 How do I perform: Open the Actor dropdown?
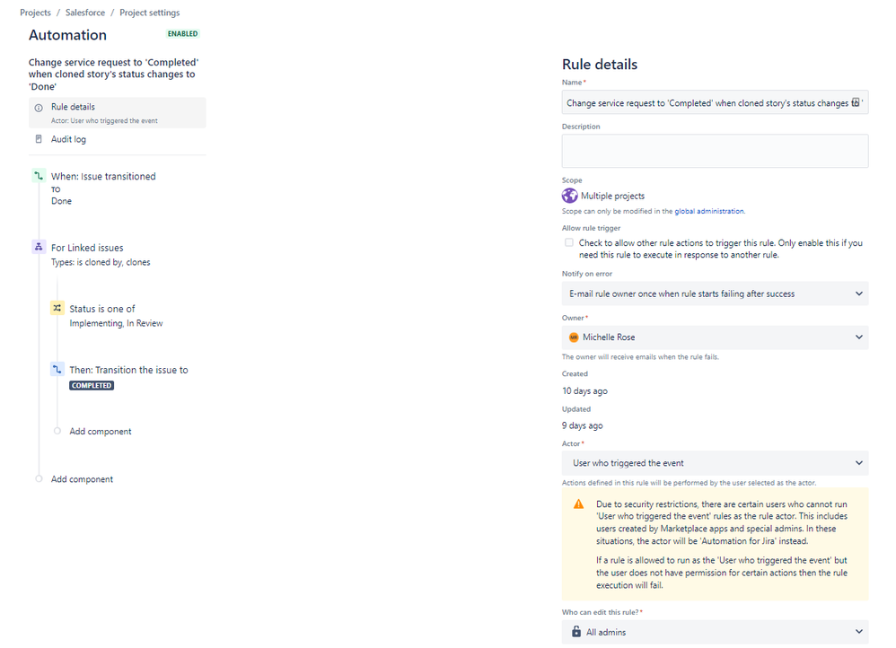click(x=715, y=463)
